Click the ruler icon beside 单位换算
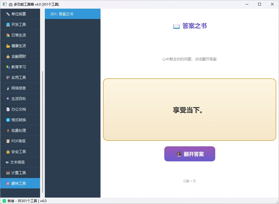 (8, 14)
